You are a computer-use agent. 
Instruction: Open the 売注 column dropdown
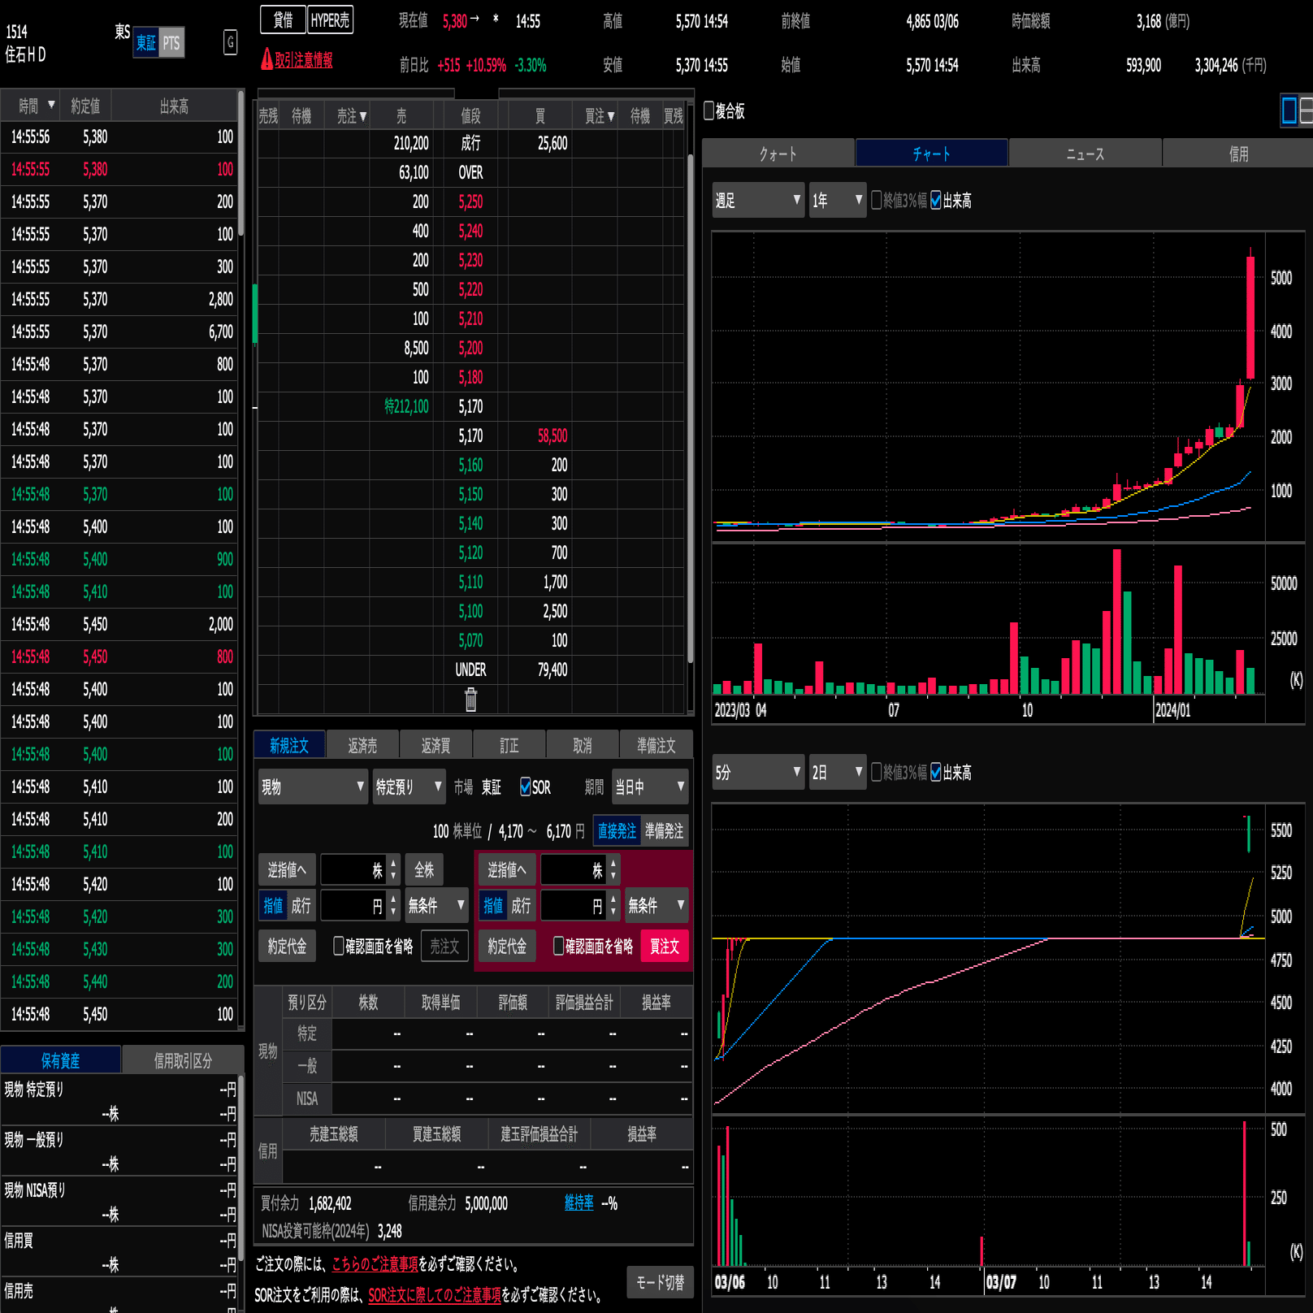click(363, 116)
